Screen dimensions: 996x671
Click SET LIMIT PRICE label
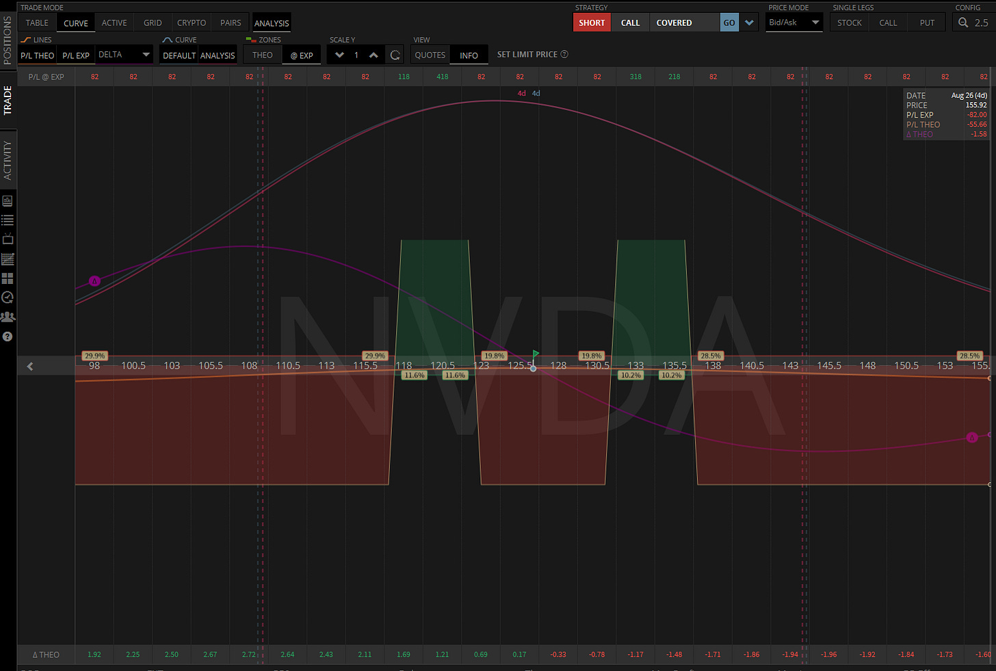click(527, 54)
